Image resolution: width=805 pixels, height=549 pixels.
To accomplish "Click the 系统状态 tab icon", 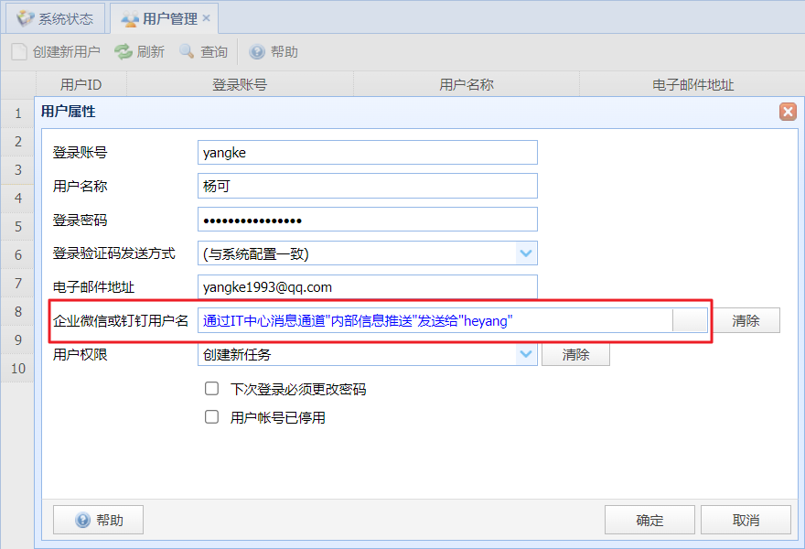I will point(26,18).
